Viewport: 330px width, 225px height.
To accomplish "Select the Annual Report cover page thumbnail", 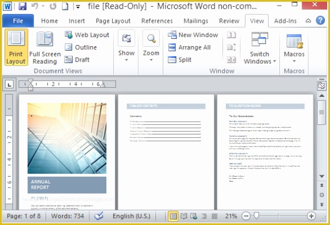I will [67, 152].
